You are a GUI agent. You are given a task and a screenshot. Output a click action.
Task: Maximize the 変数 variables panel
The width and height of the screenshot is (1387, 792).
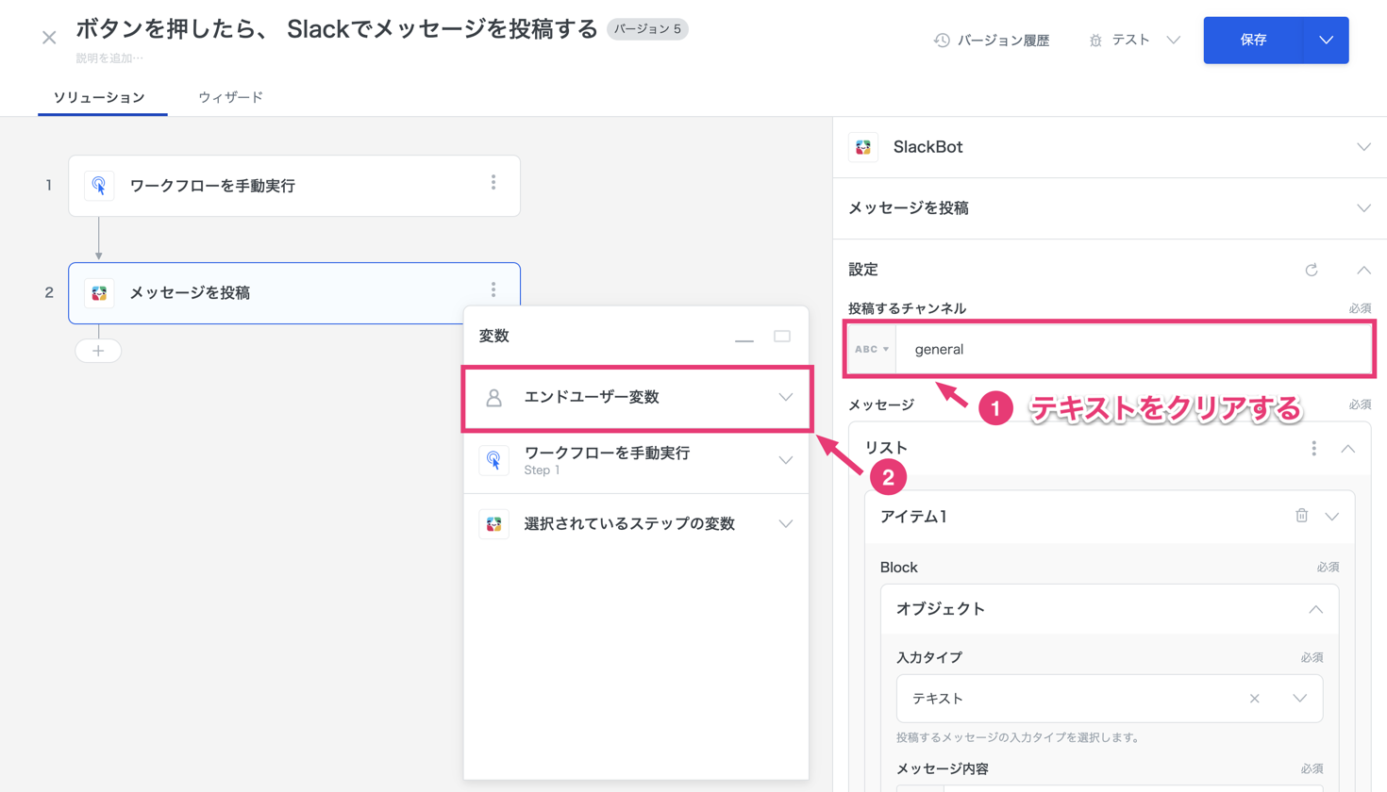tap(782, 337)
